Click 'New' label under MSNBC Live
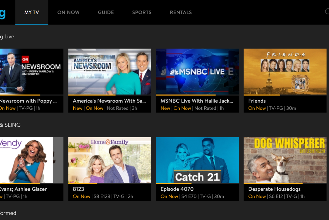 click(165, 108)
